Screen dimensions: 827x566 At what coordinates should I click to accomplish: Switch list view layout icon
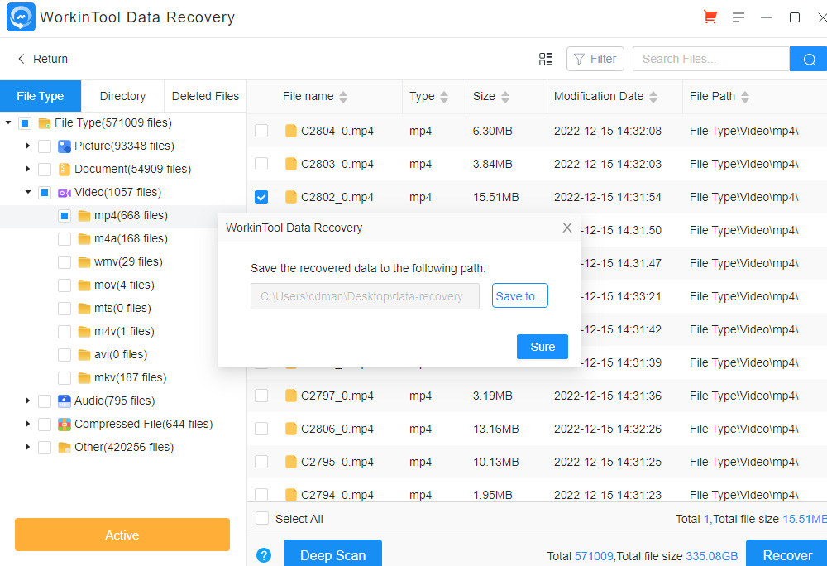coord(545,59)
